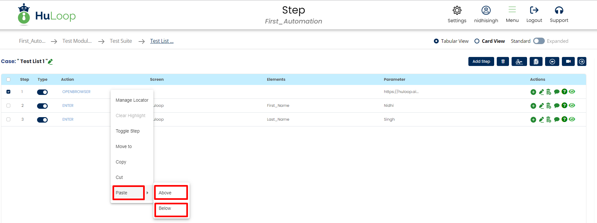
Task: Open the nidhisingh user profile menu
Action: coord(486,14)
